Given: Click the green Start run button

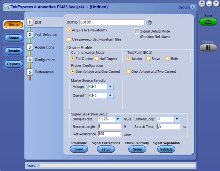Looking at the screenshot, I should tap(208, 22).
